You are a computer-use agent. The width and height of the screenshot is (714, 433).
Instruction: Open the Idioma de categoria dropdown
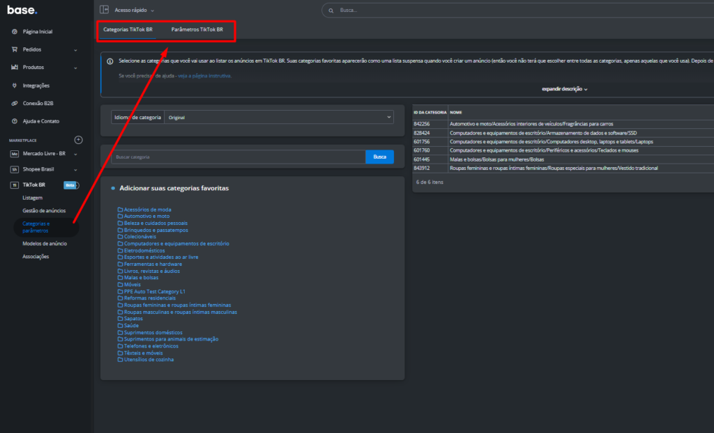pos(279,118)
